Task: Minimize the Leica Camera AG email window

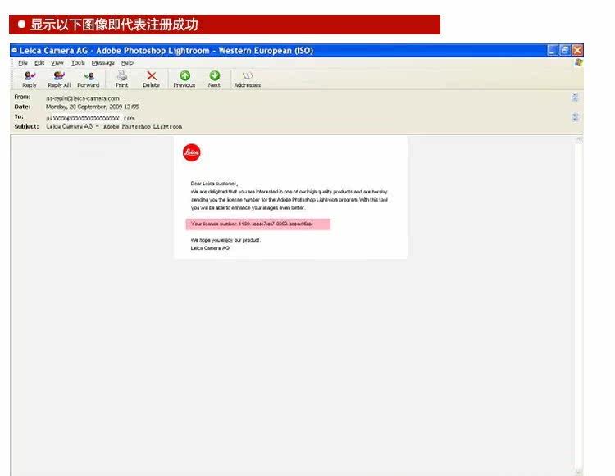Action: (x=552, y=50)
